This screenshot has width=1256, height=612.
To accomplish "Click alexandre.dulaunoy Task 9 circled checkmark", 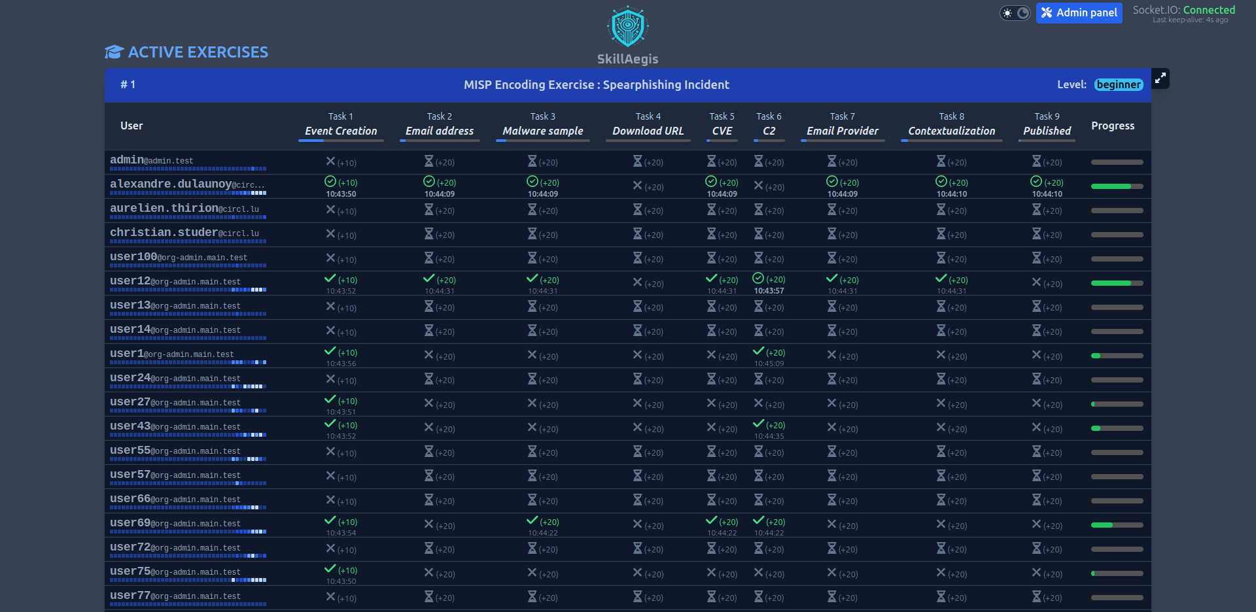I will tap(1036, 181).
